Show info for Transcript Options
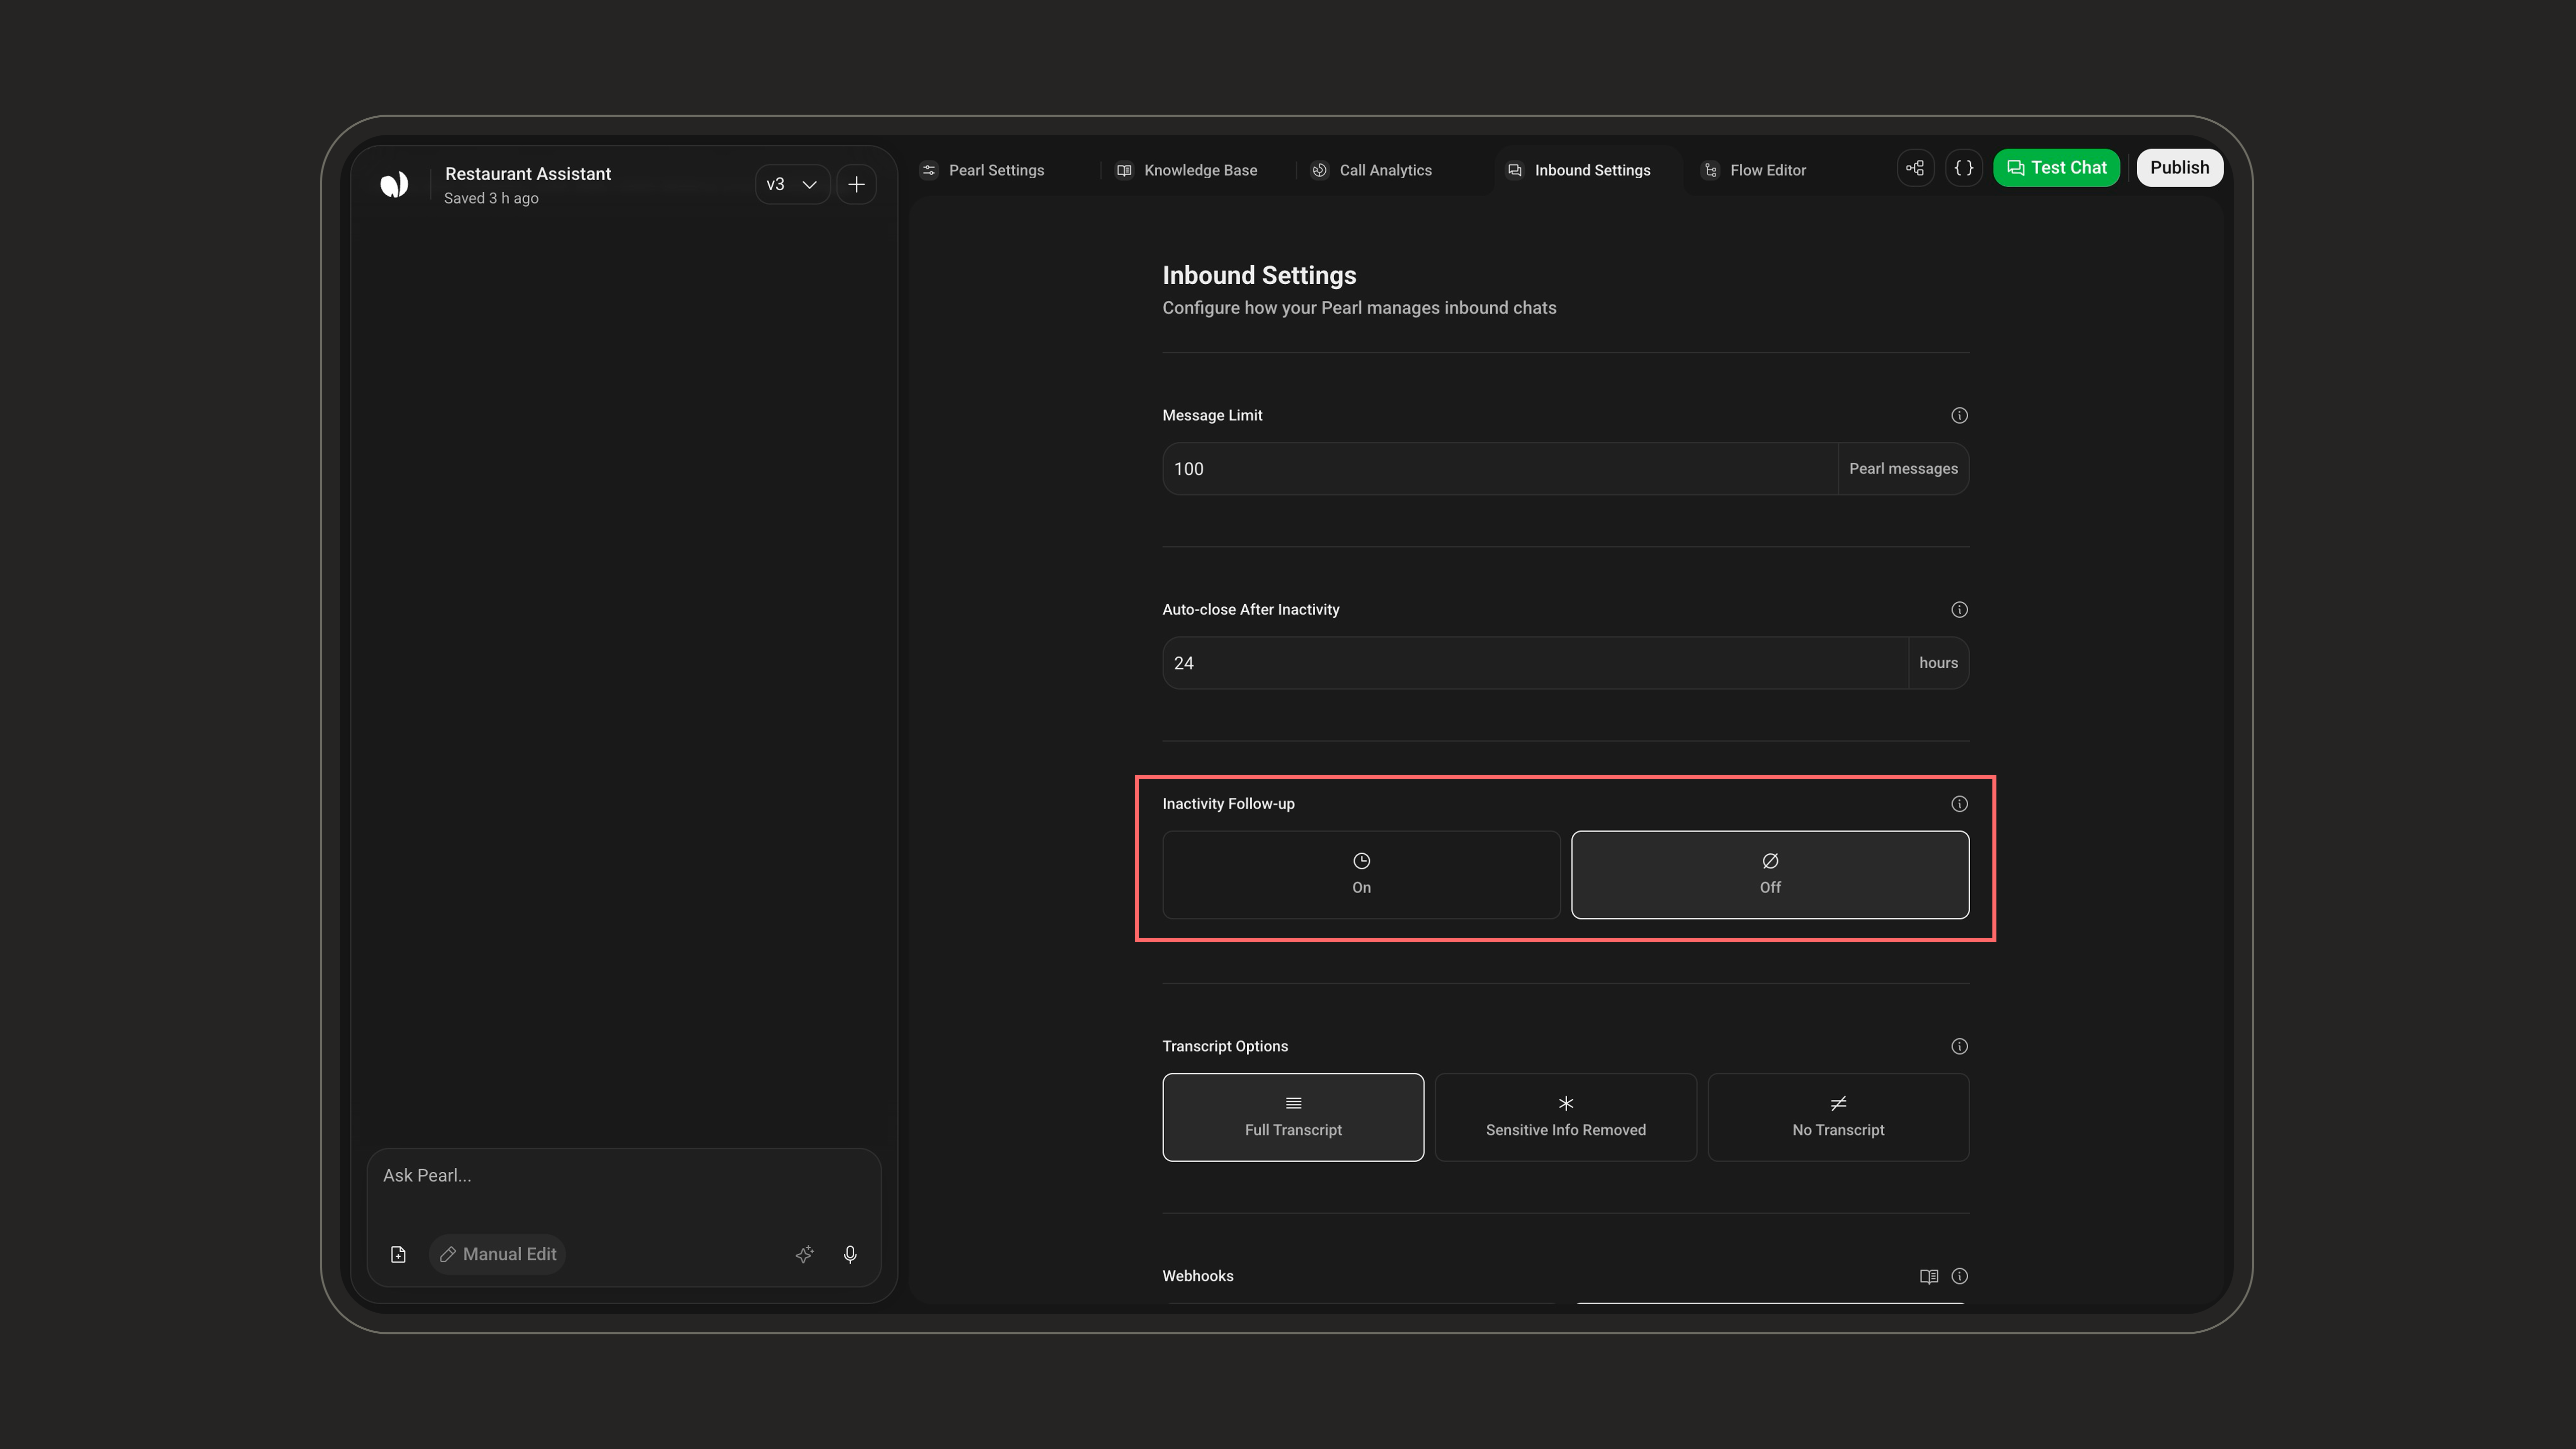This screenshot has width=2576, height=1449. pos(1959,1046)
